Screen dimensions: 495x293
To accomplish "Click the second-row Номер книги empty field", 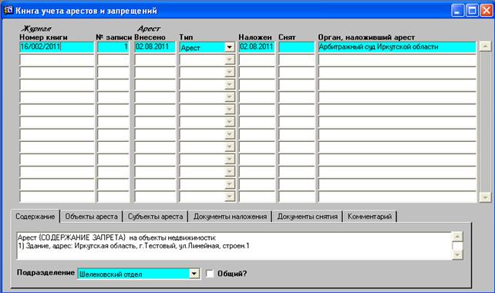I will coord(57,60).
